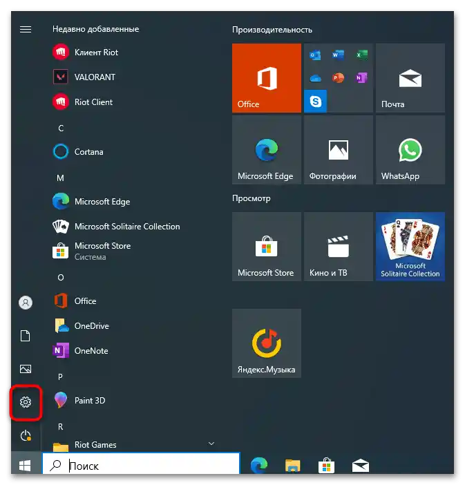Screen dimensions: 465x485
Task: Click the user account avatar
Action: pos(26,303)
